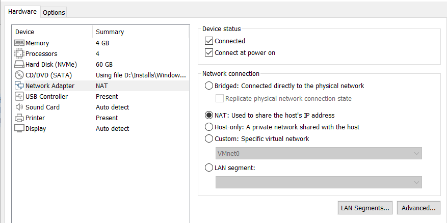Click the Sound Card speaker icon
The image size is (447, 223).
tap(19, 107)
